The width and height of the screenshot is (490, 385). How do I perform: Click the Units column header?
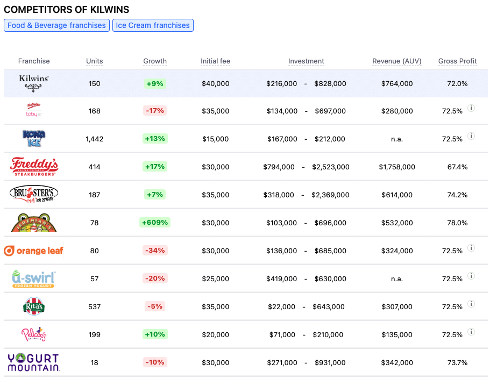pos(94,61)
